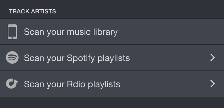Select Scan your Spotify playlists text
224x108 pixels.
[77, 58]
